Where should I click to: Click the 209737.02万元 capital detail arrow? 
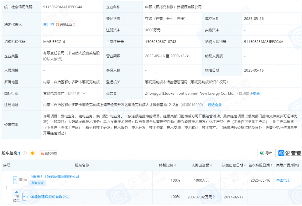[x=214, y=197]
